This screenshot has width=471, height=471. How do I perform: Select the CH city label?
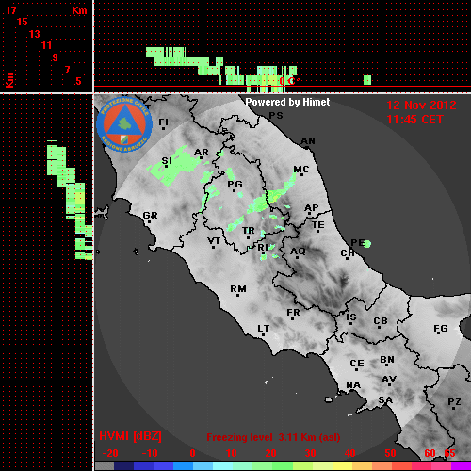pos(348,252)
